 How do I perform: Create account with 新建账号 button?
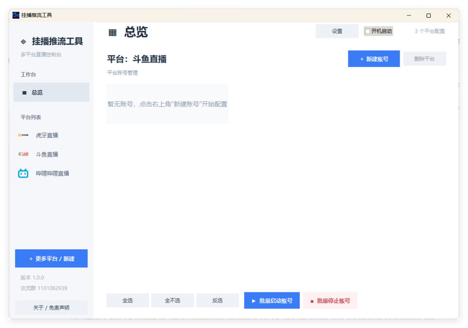(374, 59)
